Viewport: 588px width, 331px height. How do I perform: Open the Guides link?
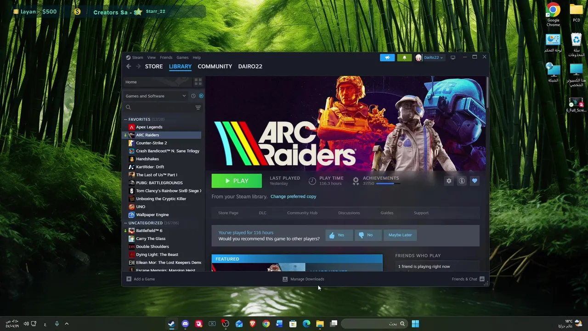pos(387,213)
